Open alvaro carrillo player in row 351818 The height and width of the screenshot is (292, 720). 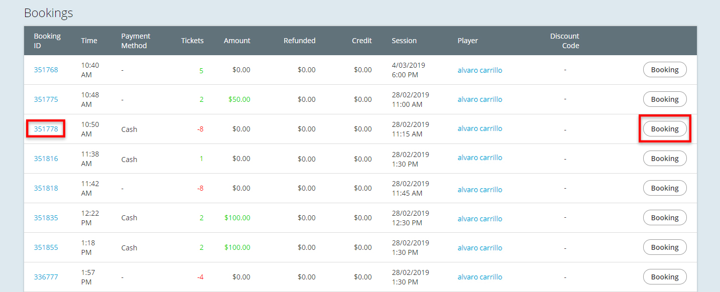[480, 190]
